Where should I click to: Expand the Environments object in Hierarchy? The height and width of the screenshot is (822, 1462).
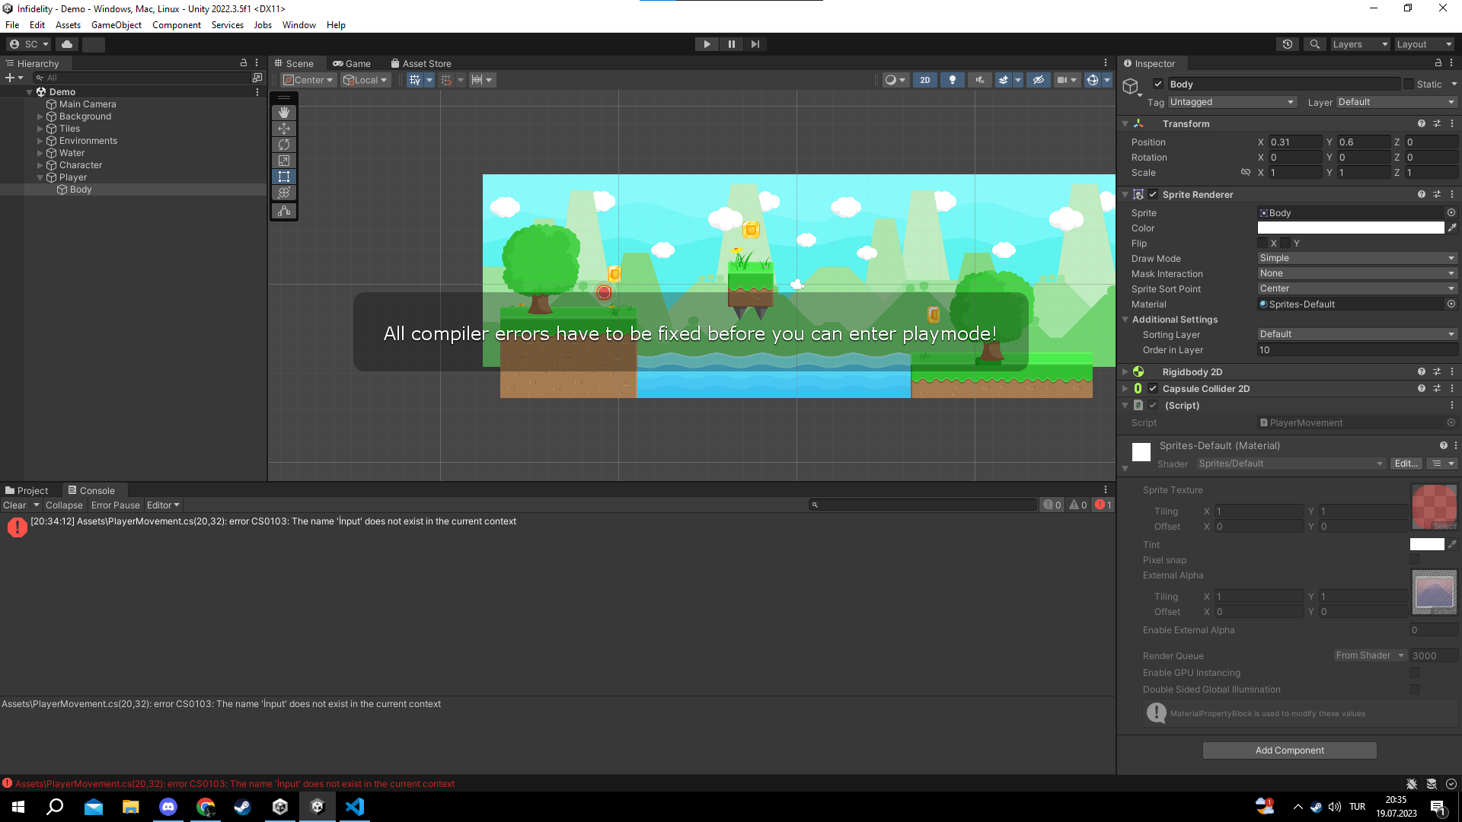(40, 141)
